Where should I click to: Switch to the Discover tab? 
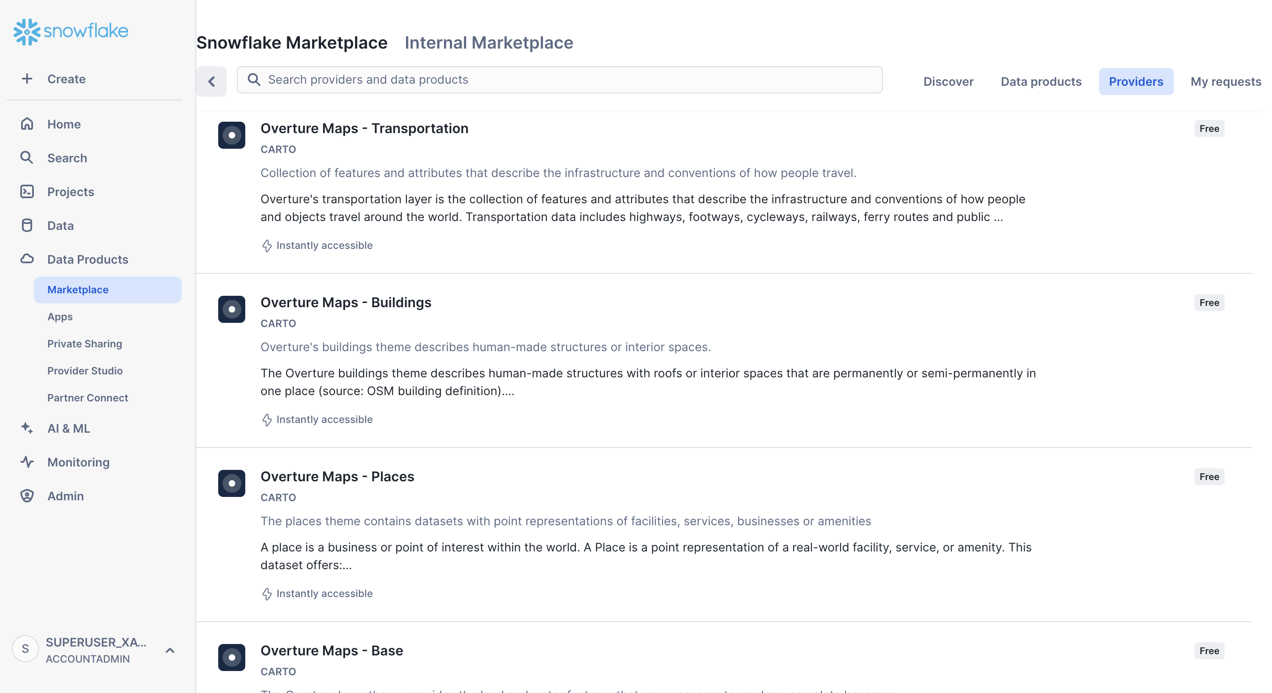(x=948, y=82)
